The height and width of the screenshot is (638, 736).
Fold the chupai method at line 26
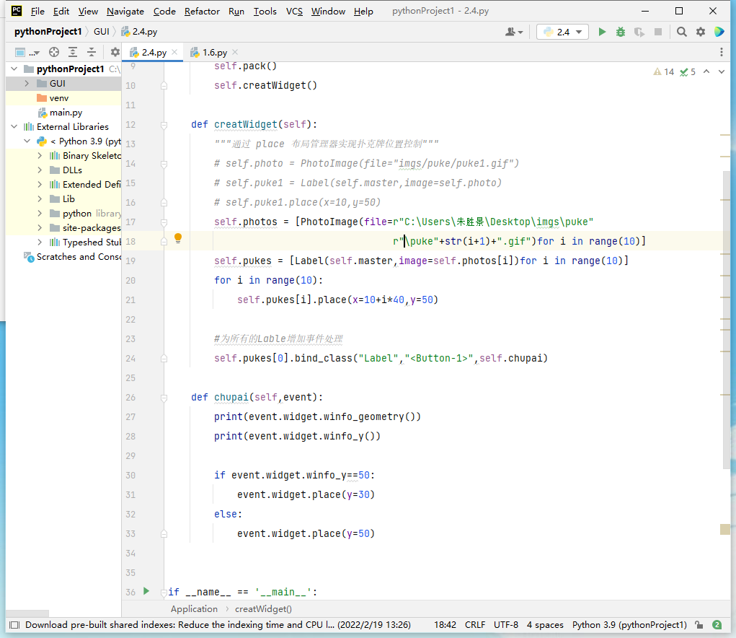coord(164,398)
